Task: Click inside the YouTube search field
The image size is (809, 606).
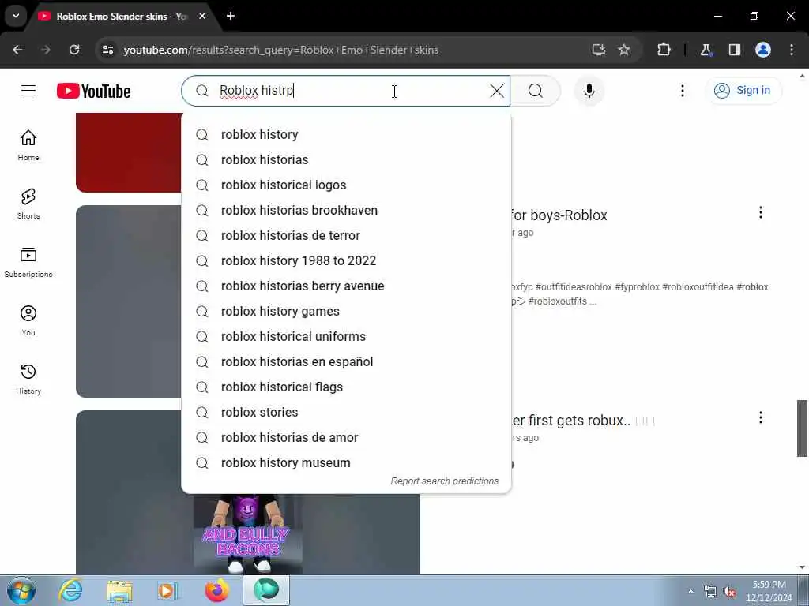Action: [x=346, y=91]
